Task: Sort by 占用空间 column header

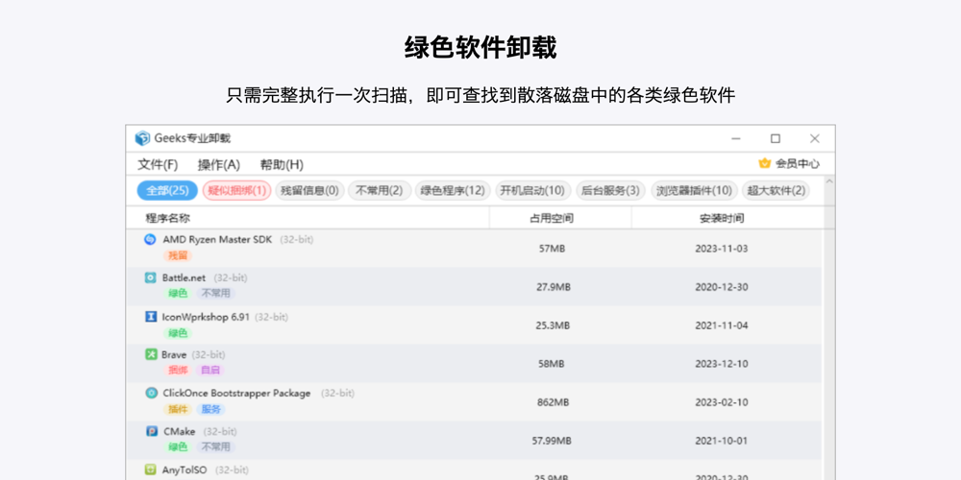Action: [x=551, y=218]
